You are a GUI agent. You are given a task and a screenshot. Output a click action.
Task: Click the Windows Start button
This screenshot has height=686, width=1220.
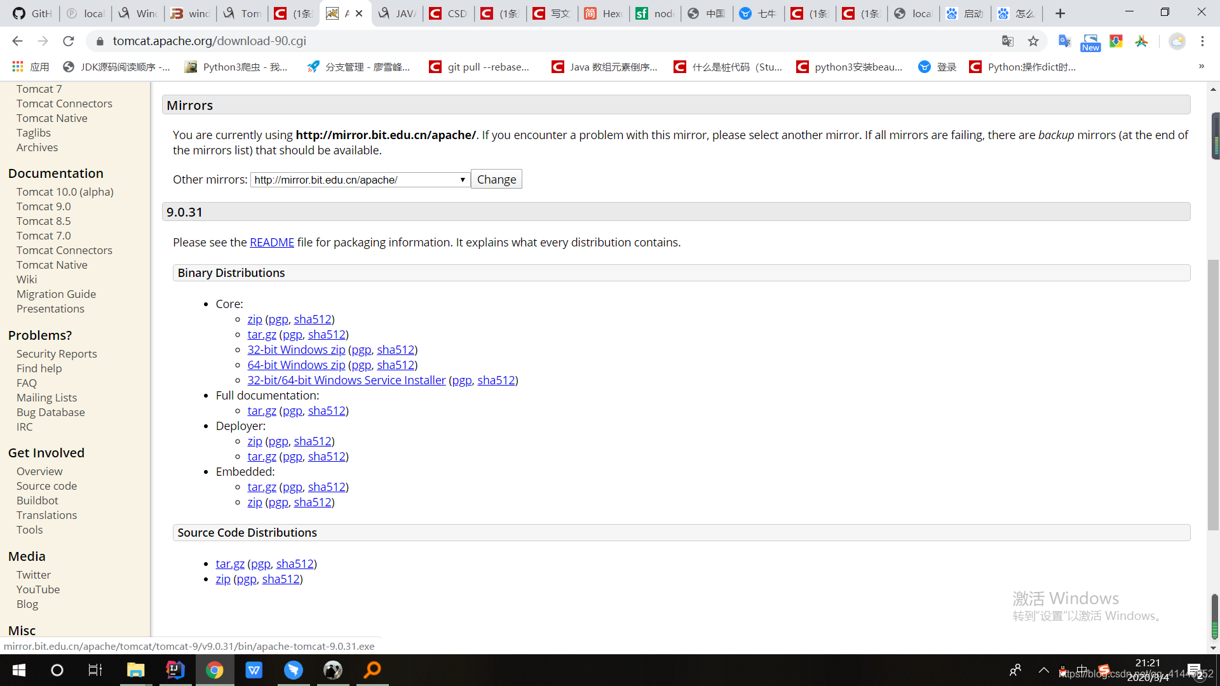(19, 670)
